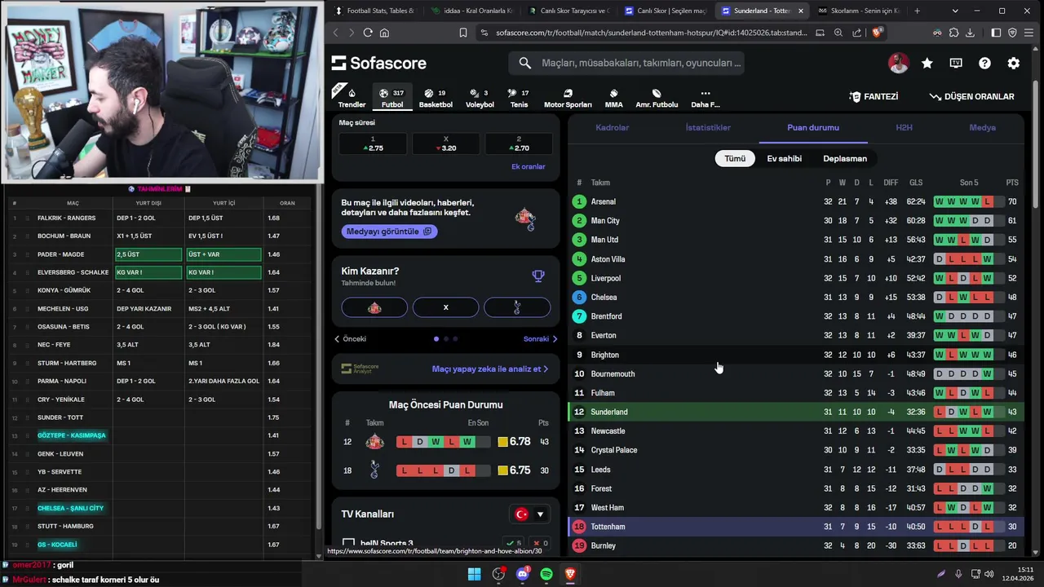
Task: Open the DÜŞEN ORANLAR link
Action: 971,96
